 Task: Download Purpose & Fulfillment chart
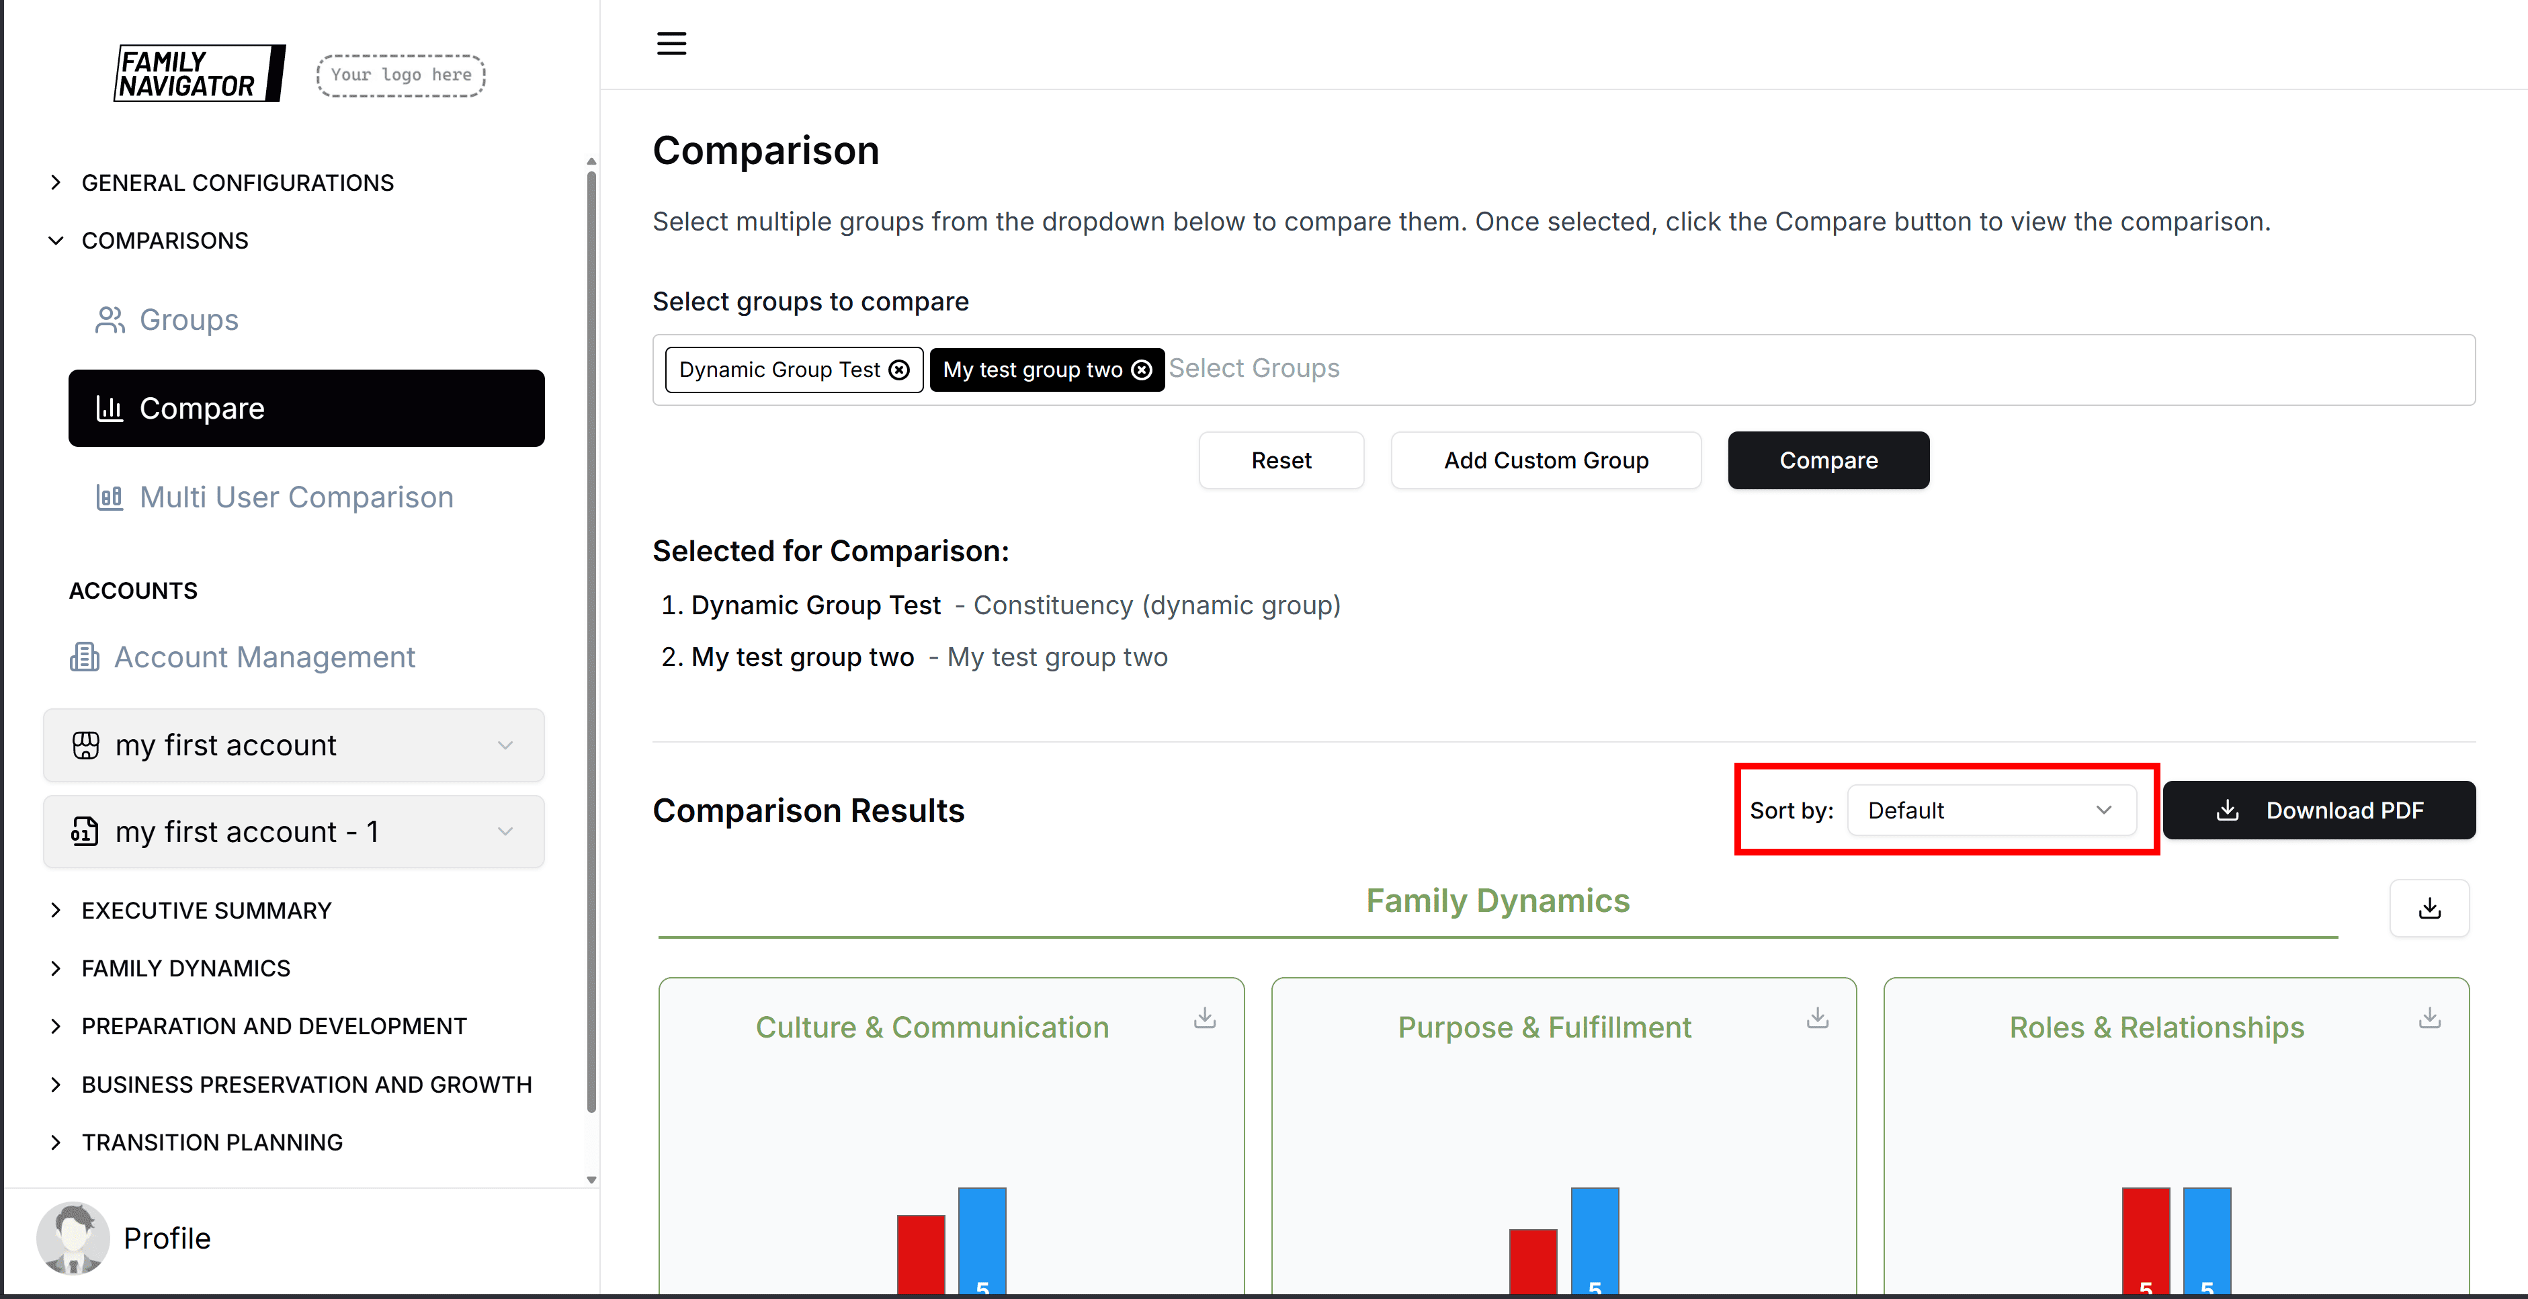click(x=1816, y=1018)
